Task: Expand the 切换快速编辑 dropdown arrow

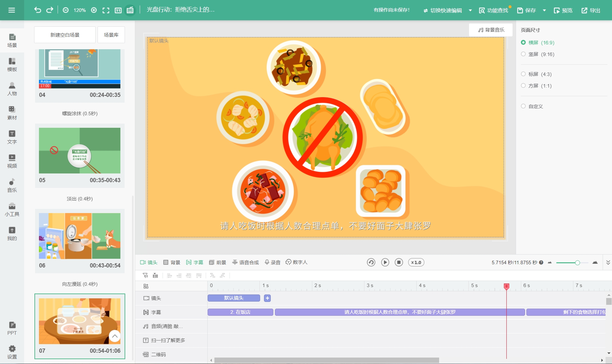Action: point(470,11)
